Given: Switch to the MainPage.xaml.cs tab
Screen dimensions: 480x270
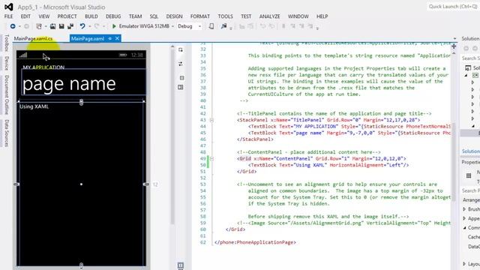Looking at the screenshot, I should click(33, 38).
